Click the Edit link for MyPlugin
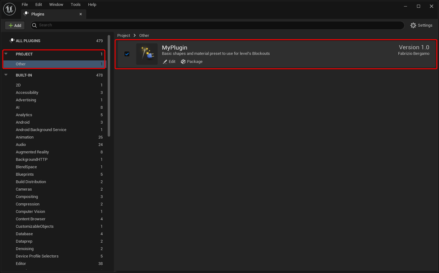Viewport: 439px width, 273px height. point(169,62)
